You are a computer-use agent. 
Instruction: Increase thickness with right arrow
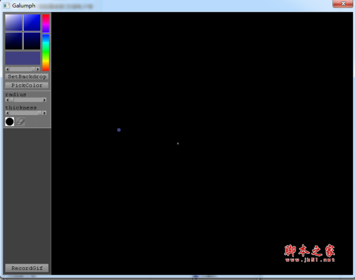(44, 113)
